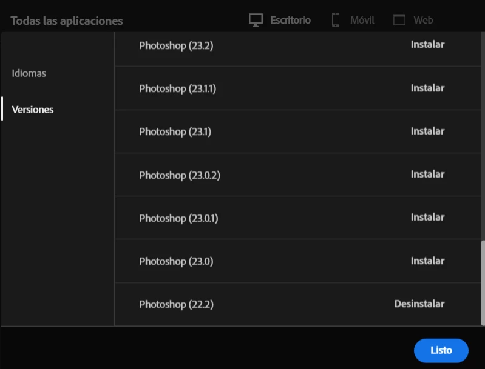Click the Photoshop (23.1) version name

tap(175, 131)
